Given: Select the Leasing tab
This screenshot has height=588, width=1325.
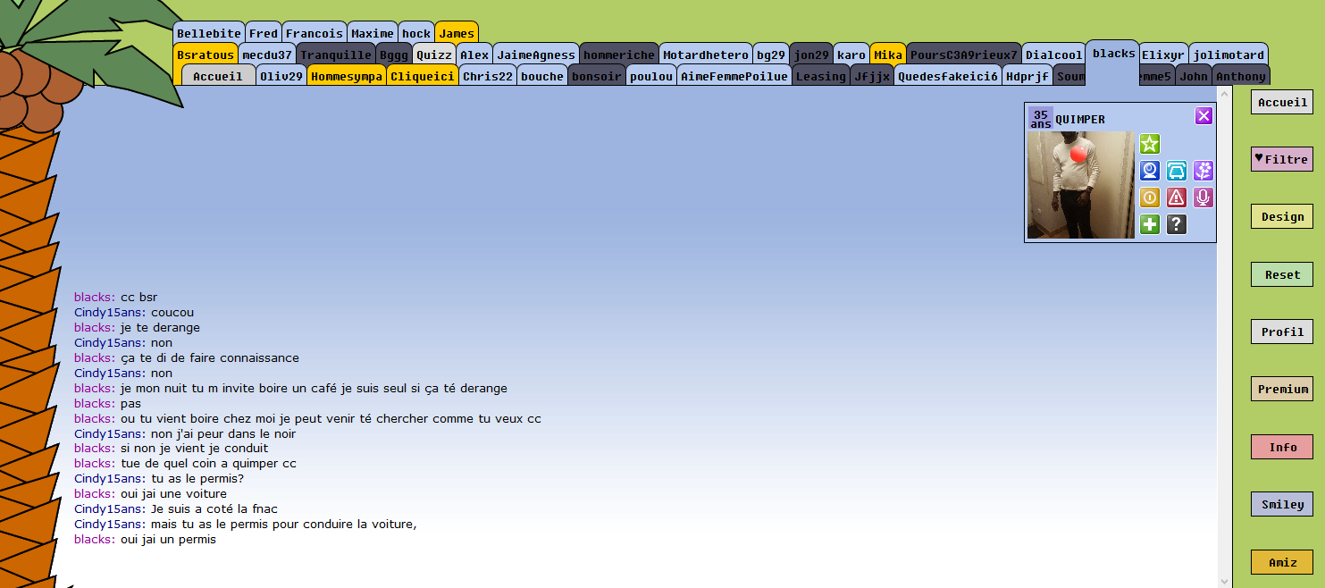Looking at the screenshot, I should click(x=821, y=76).
